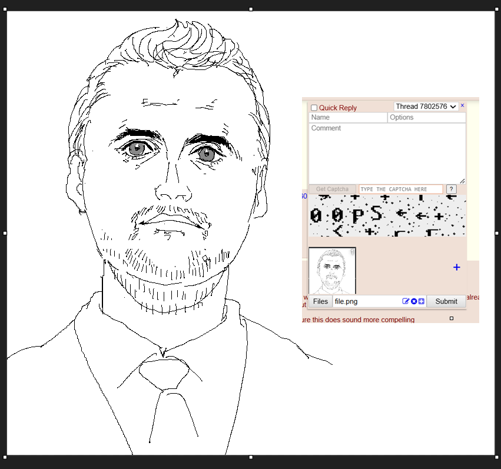Screen dimensions: 501x469
Task: Submit the reply with the Submit button
Action: [446, 301]
